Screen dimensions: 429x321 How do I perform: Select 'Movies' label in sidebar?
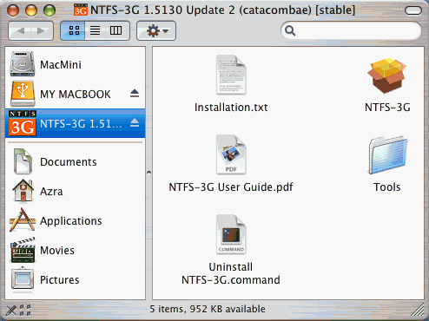[x=57, y=251]
